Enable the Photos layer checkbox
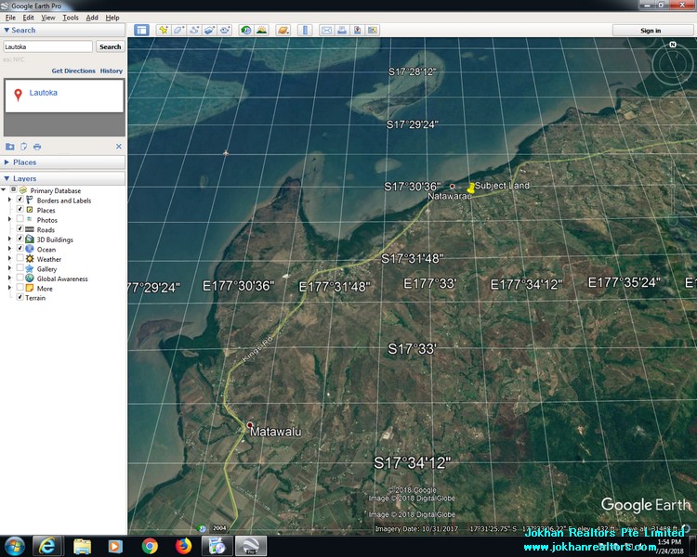The height and width of the screenshot is (557, 697). pyautogui.click(x=20, y=220)
